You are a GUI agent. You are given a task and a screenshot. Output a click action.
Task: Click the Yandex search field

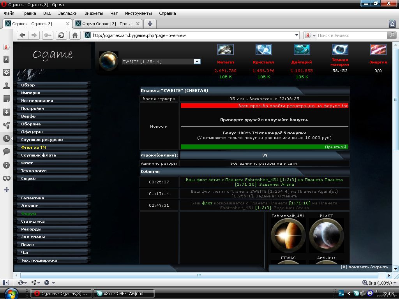(x=352, y=35)
